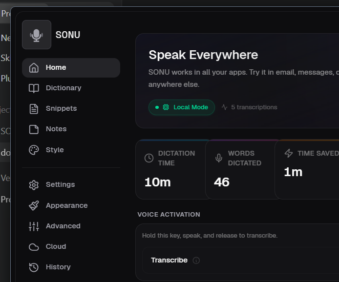This screenshot has height=282, width=339.
Task: Open the Cloud section label
Action: [x=56, y=246]
